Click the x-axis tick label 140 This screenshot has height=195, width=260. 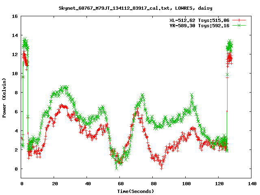(x=252, y=184)
